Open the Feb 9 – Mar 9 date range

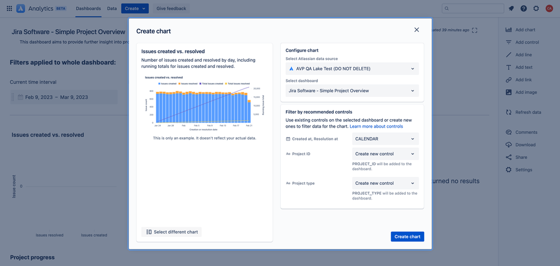coord(63,97)
